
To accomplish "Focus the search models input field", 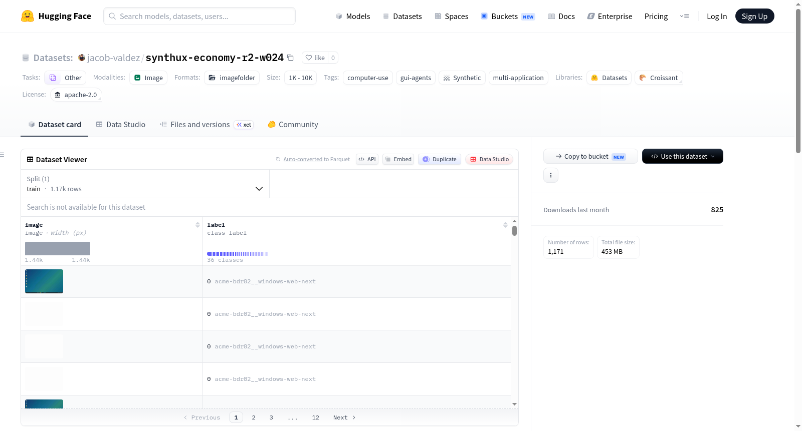I will point(199,16).
